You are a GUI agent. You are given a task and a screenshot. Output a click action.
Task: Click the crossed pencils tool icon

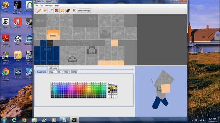pyautogui.click(x=63, y=11)
